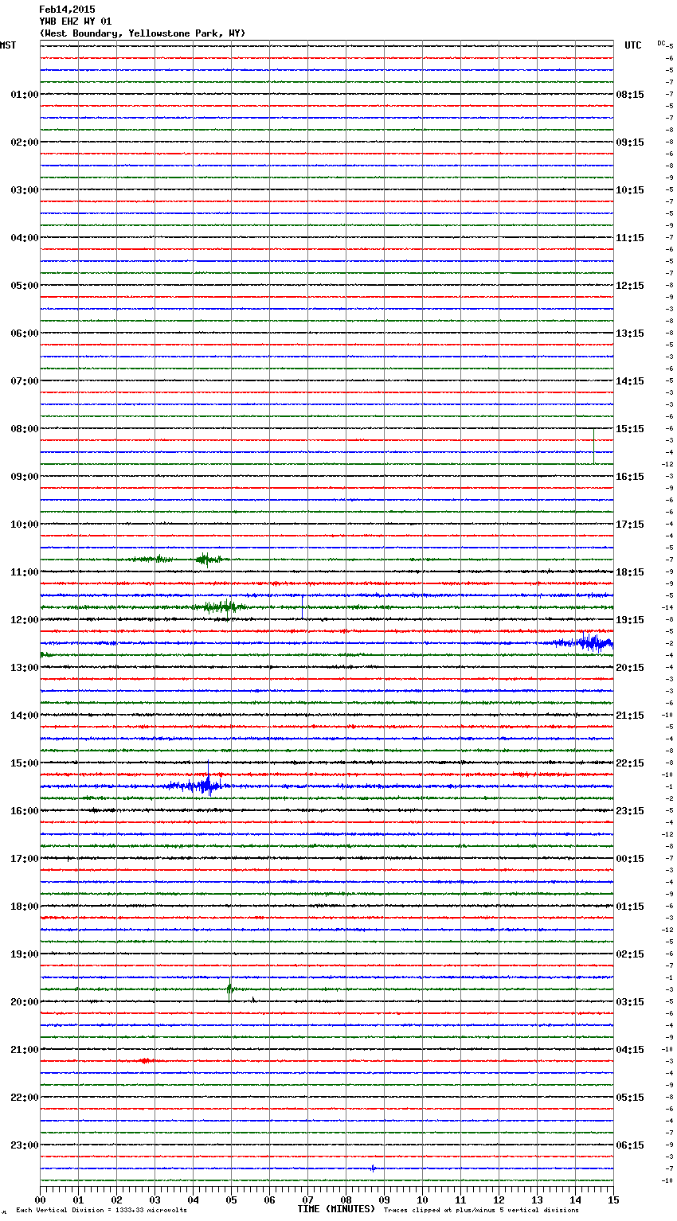This screenshot has height=1221, width=677.
Task: Click minute 15 on the bottom axis
Action: 613,1199
